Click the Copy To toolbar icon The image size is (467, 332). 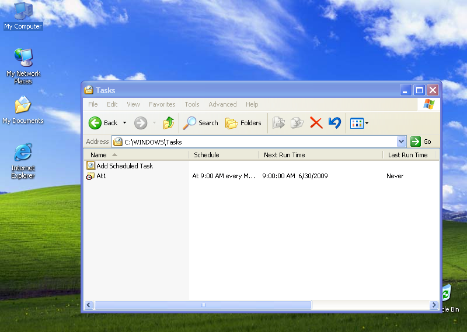pyautogui.click(x=297, y=123)
